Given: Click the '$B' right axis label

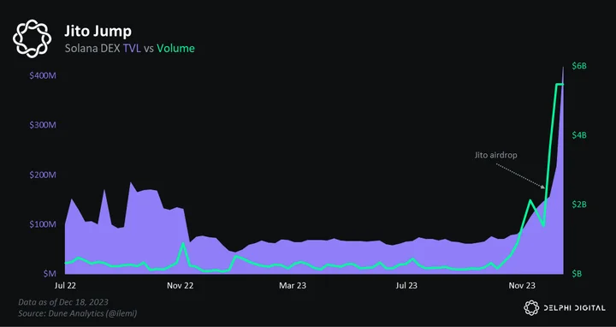Looking at the screenshot, I should [577, 274].
